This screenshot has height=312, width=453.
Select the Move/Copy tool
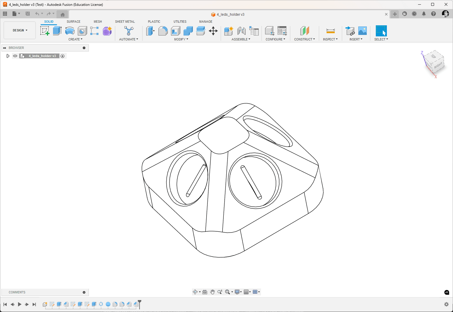(213, 31)
